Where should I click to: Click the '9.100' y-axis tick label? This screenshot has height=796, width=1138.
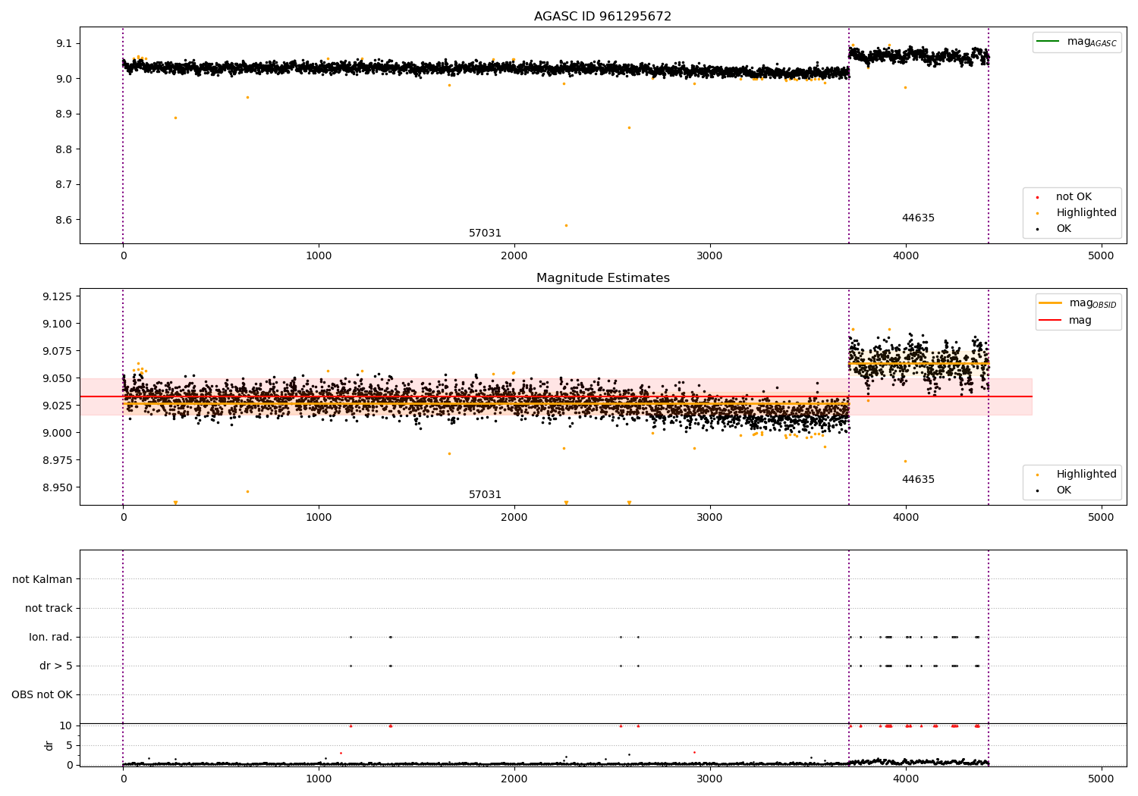point(58,324)
